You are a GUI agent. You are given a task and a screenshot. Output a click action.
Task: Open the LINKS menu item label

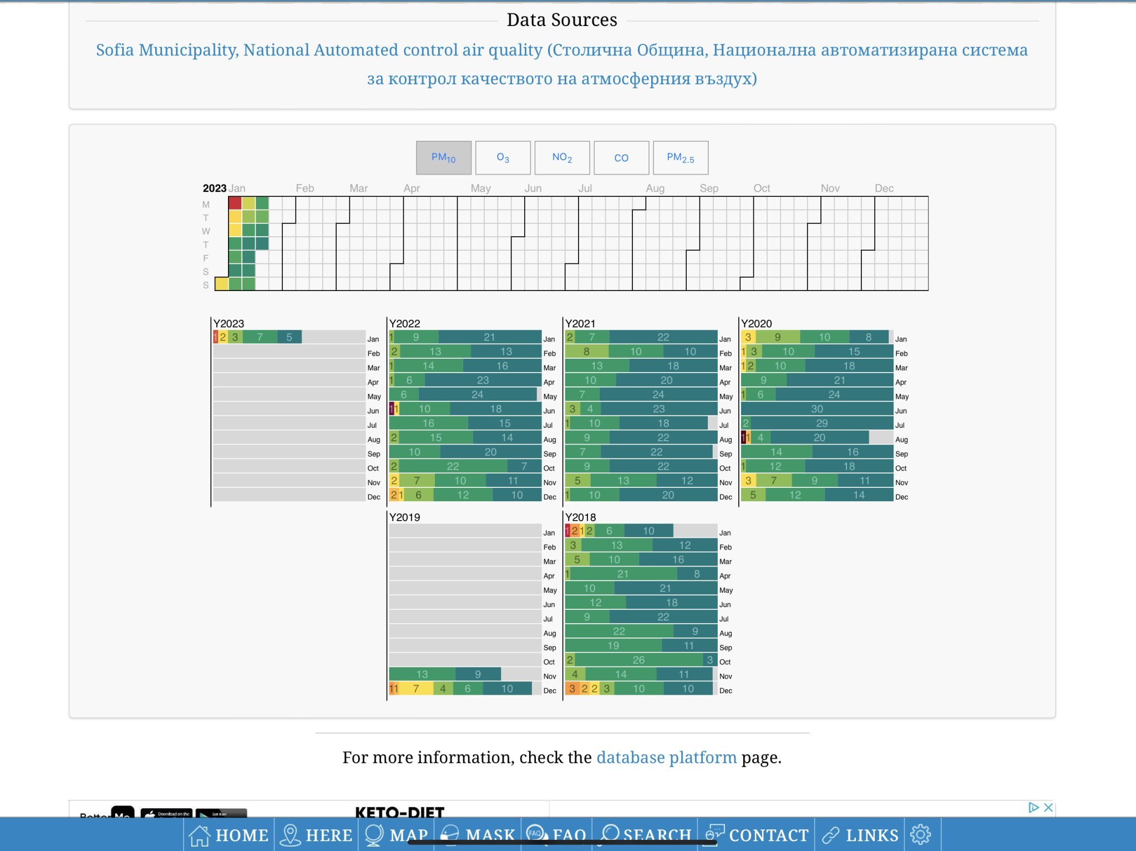(x=872, y=835)
